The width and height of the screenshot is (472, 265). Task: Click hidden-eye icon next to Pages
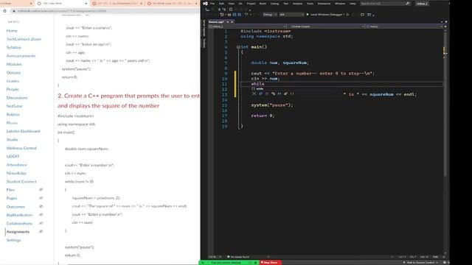tap(41, 198)
